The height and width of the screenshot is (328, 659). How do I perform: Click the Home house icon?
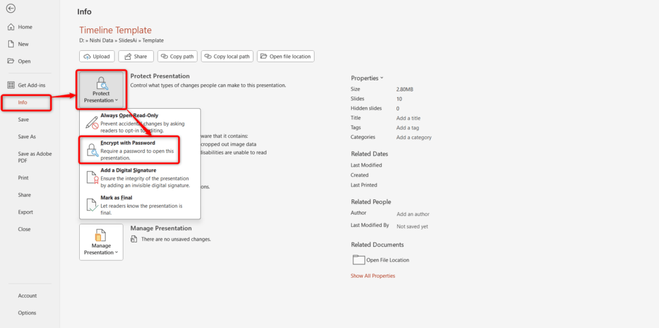12,27
